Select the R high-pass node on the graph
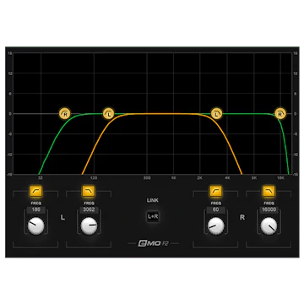 click(x=65, y=114)
